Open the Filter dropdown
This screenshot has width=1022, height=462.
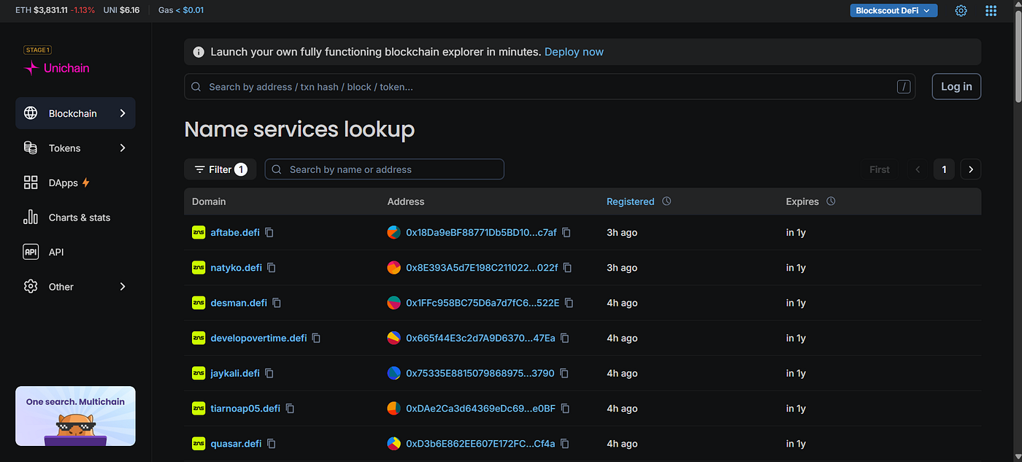[x=220, y=169]
